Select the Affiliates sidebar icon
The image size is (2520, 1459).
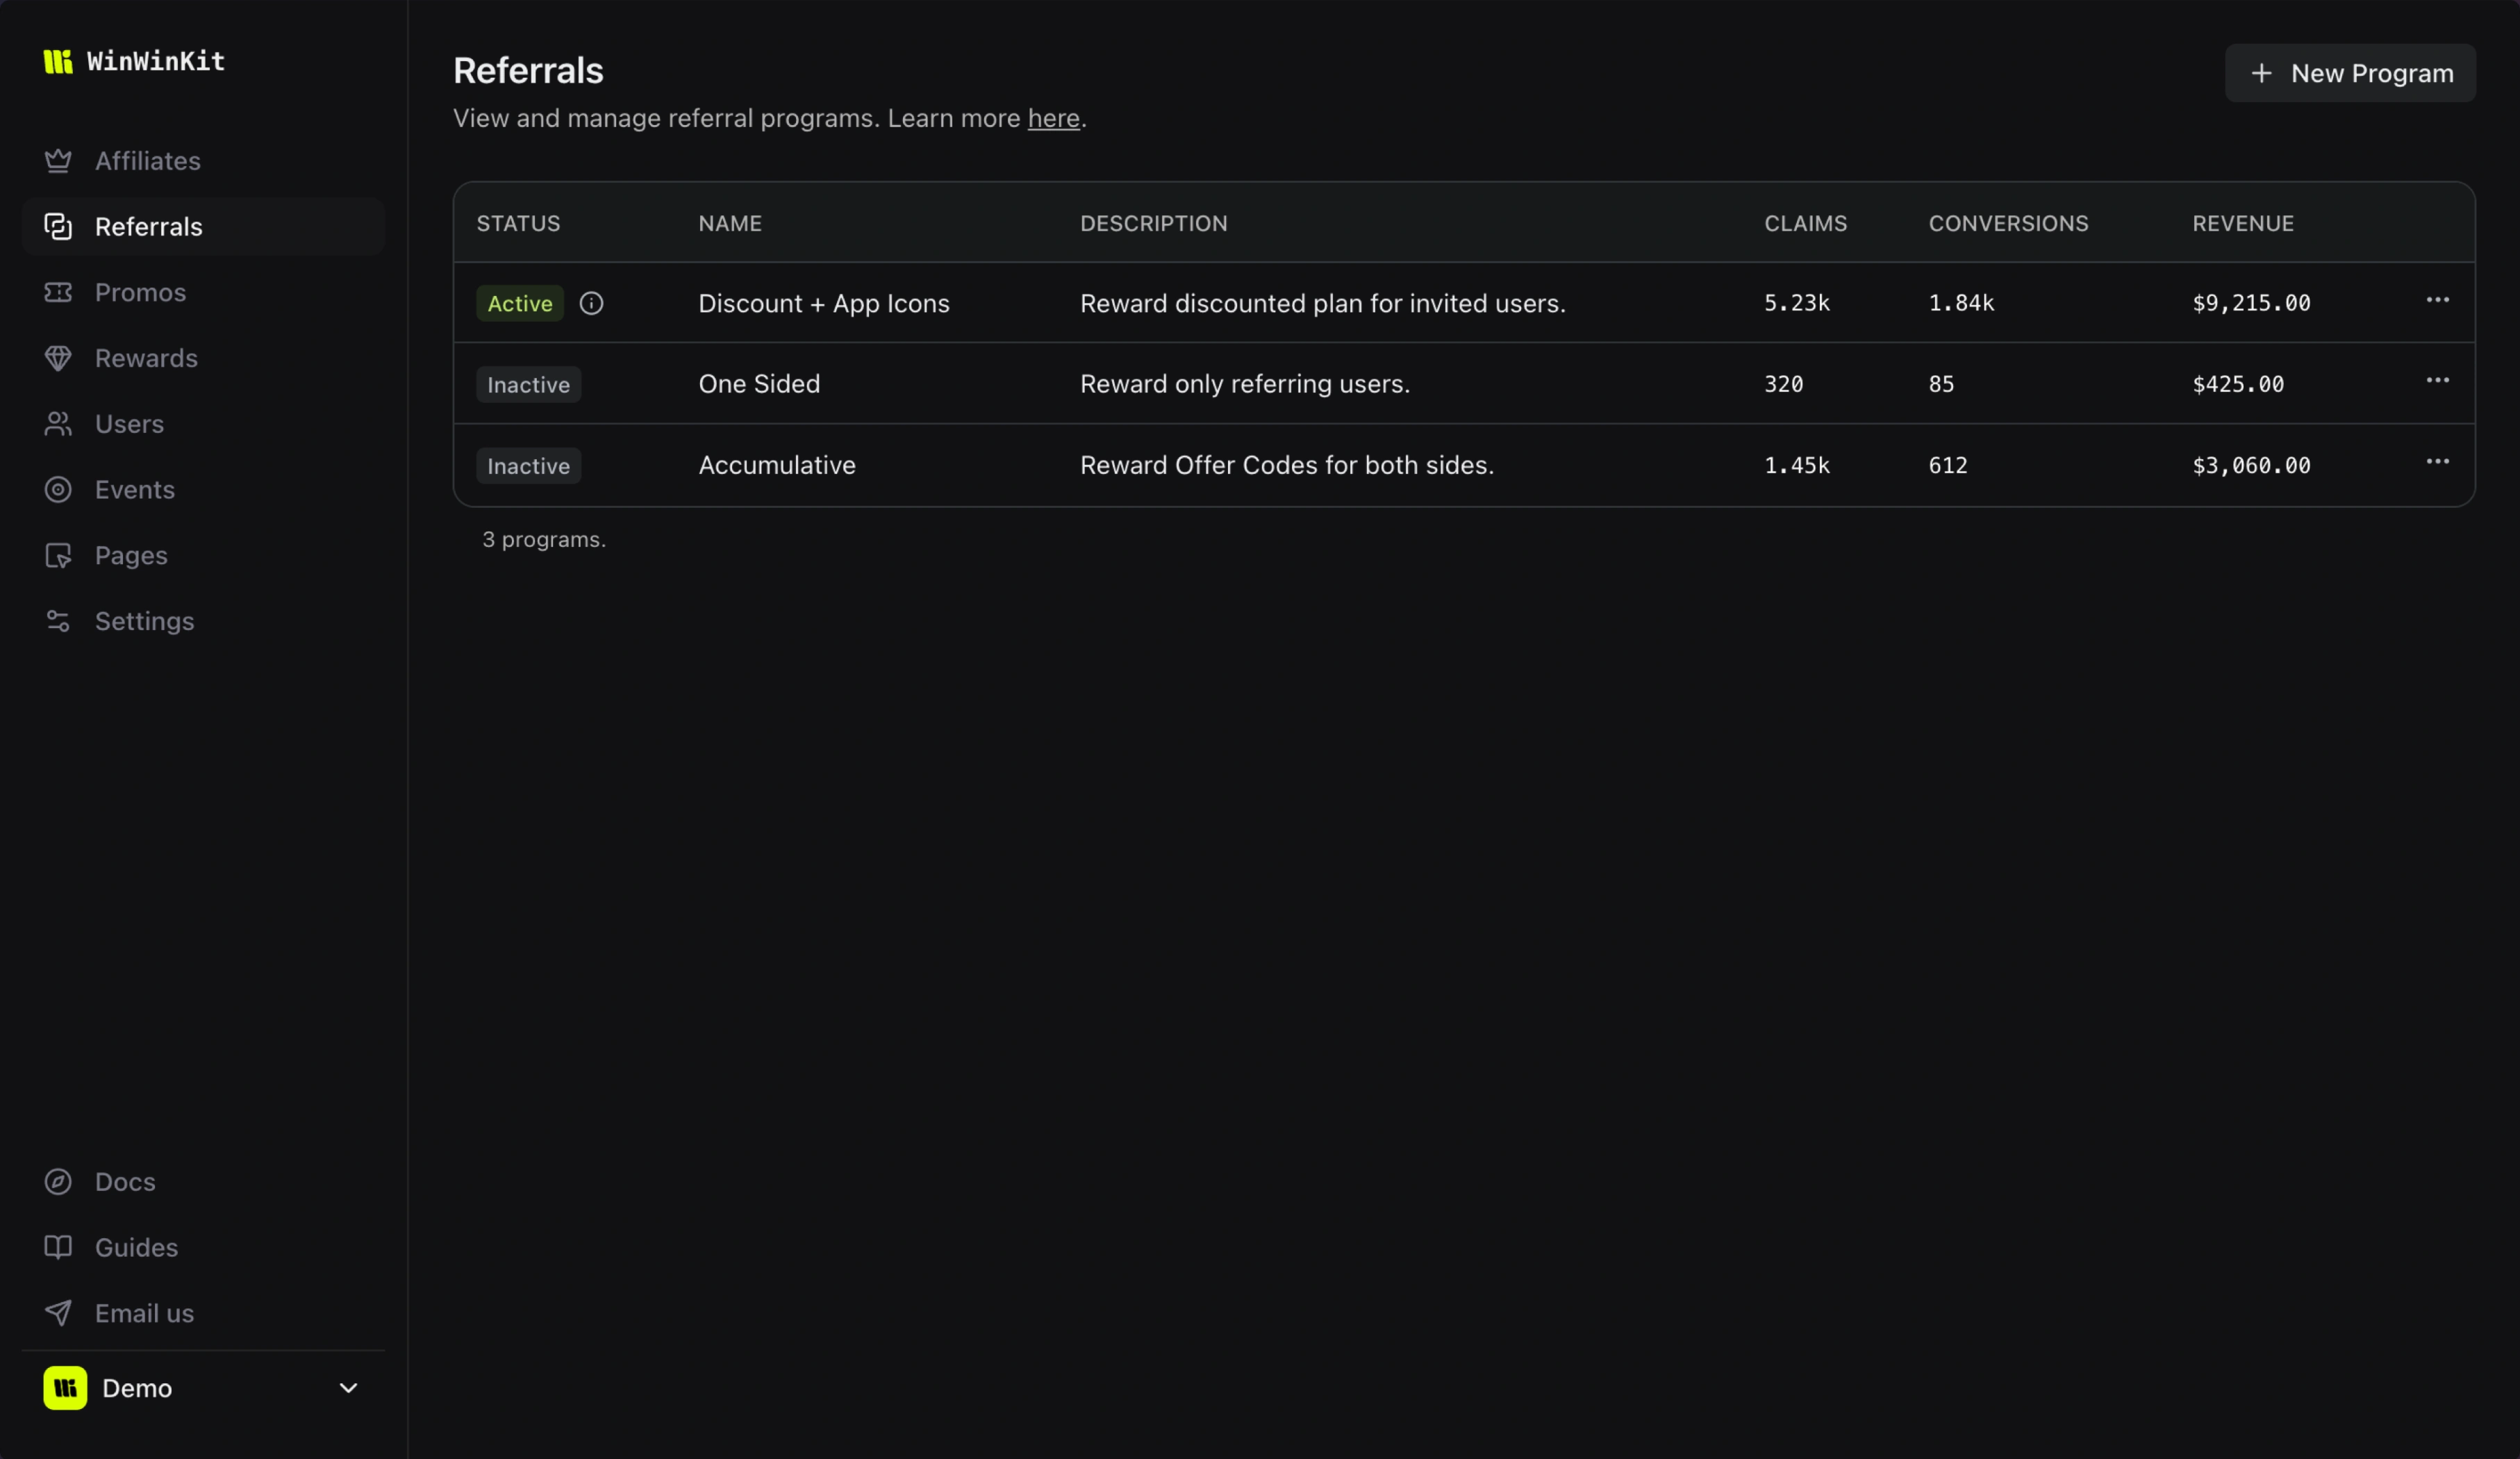pyautogui.click(x=59, y=160)
